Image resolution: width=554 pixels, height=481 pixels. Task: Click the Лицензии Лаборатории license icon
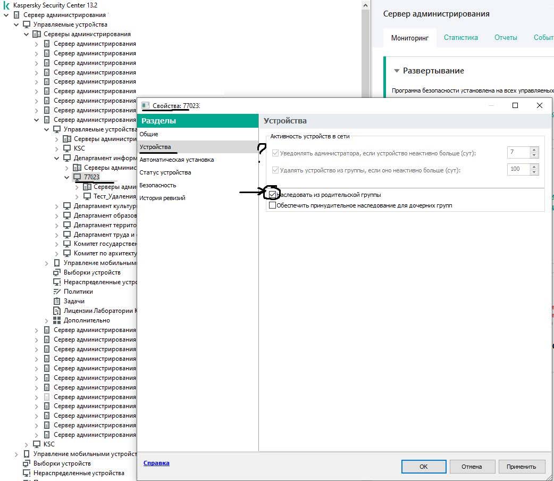57,311
